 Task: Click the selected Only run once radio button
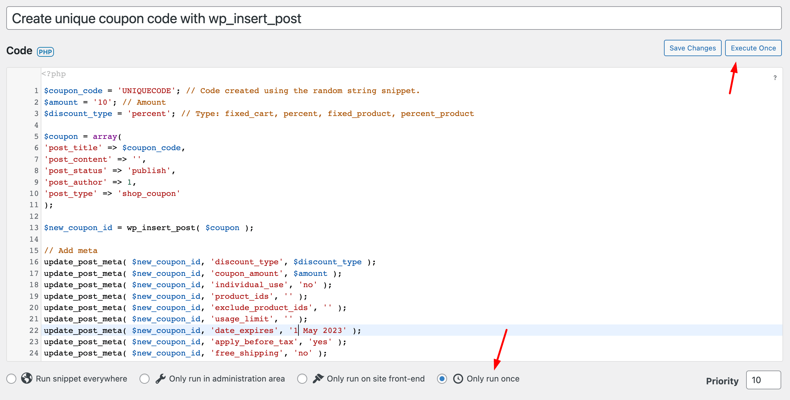point(442,378)
